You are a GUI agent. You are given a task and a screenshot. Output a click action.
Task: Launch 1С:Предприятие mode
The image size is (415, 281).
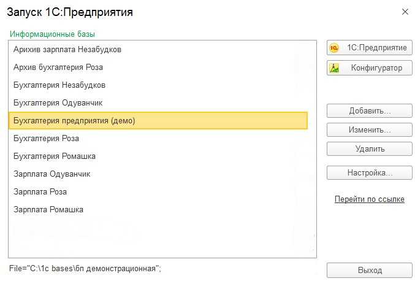370,48
